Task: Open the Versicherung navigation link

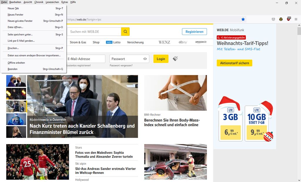Action: [x=135, y=42]
